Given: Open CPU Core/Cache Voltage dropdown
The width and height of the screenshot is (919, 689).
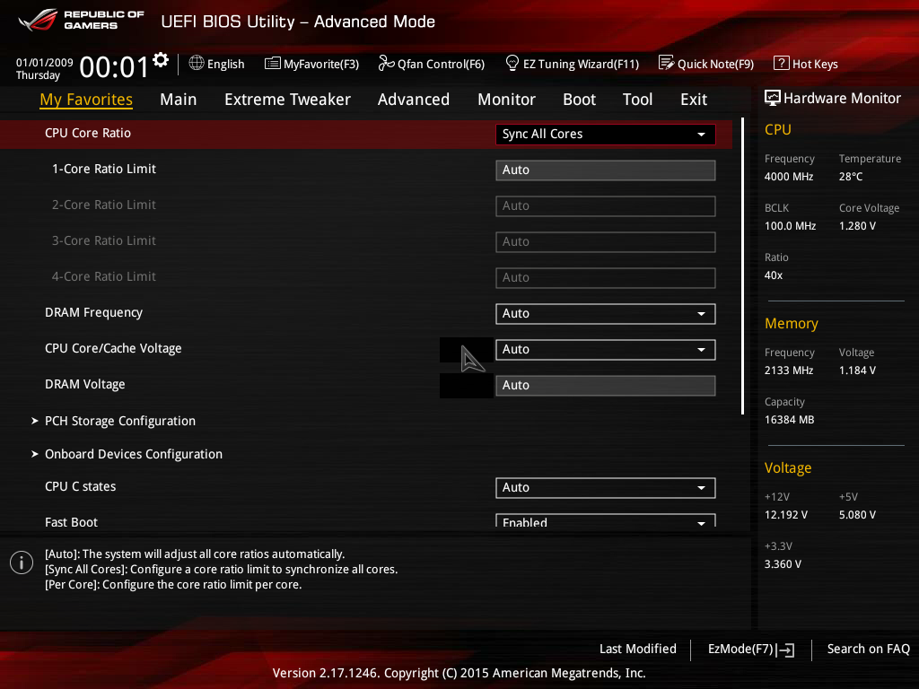Looking at the screenshot, I should (605, 350).
